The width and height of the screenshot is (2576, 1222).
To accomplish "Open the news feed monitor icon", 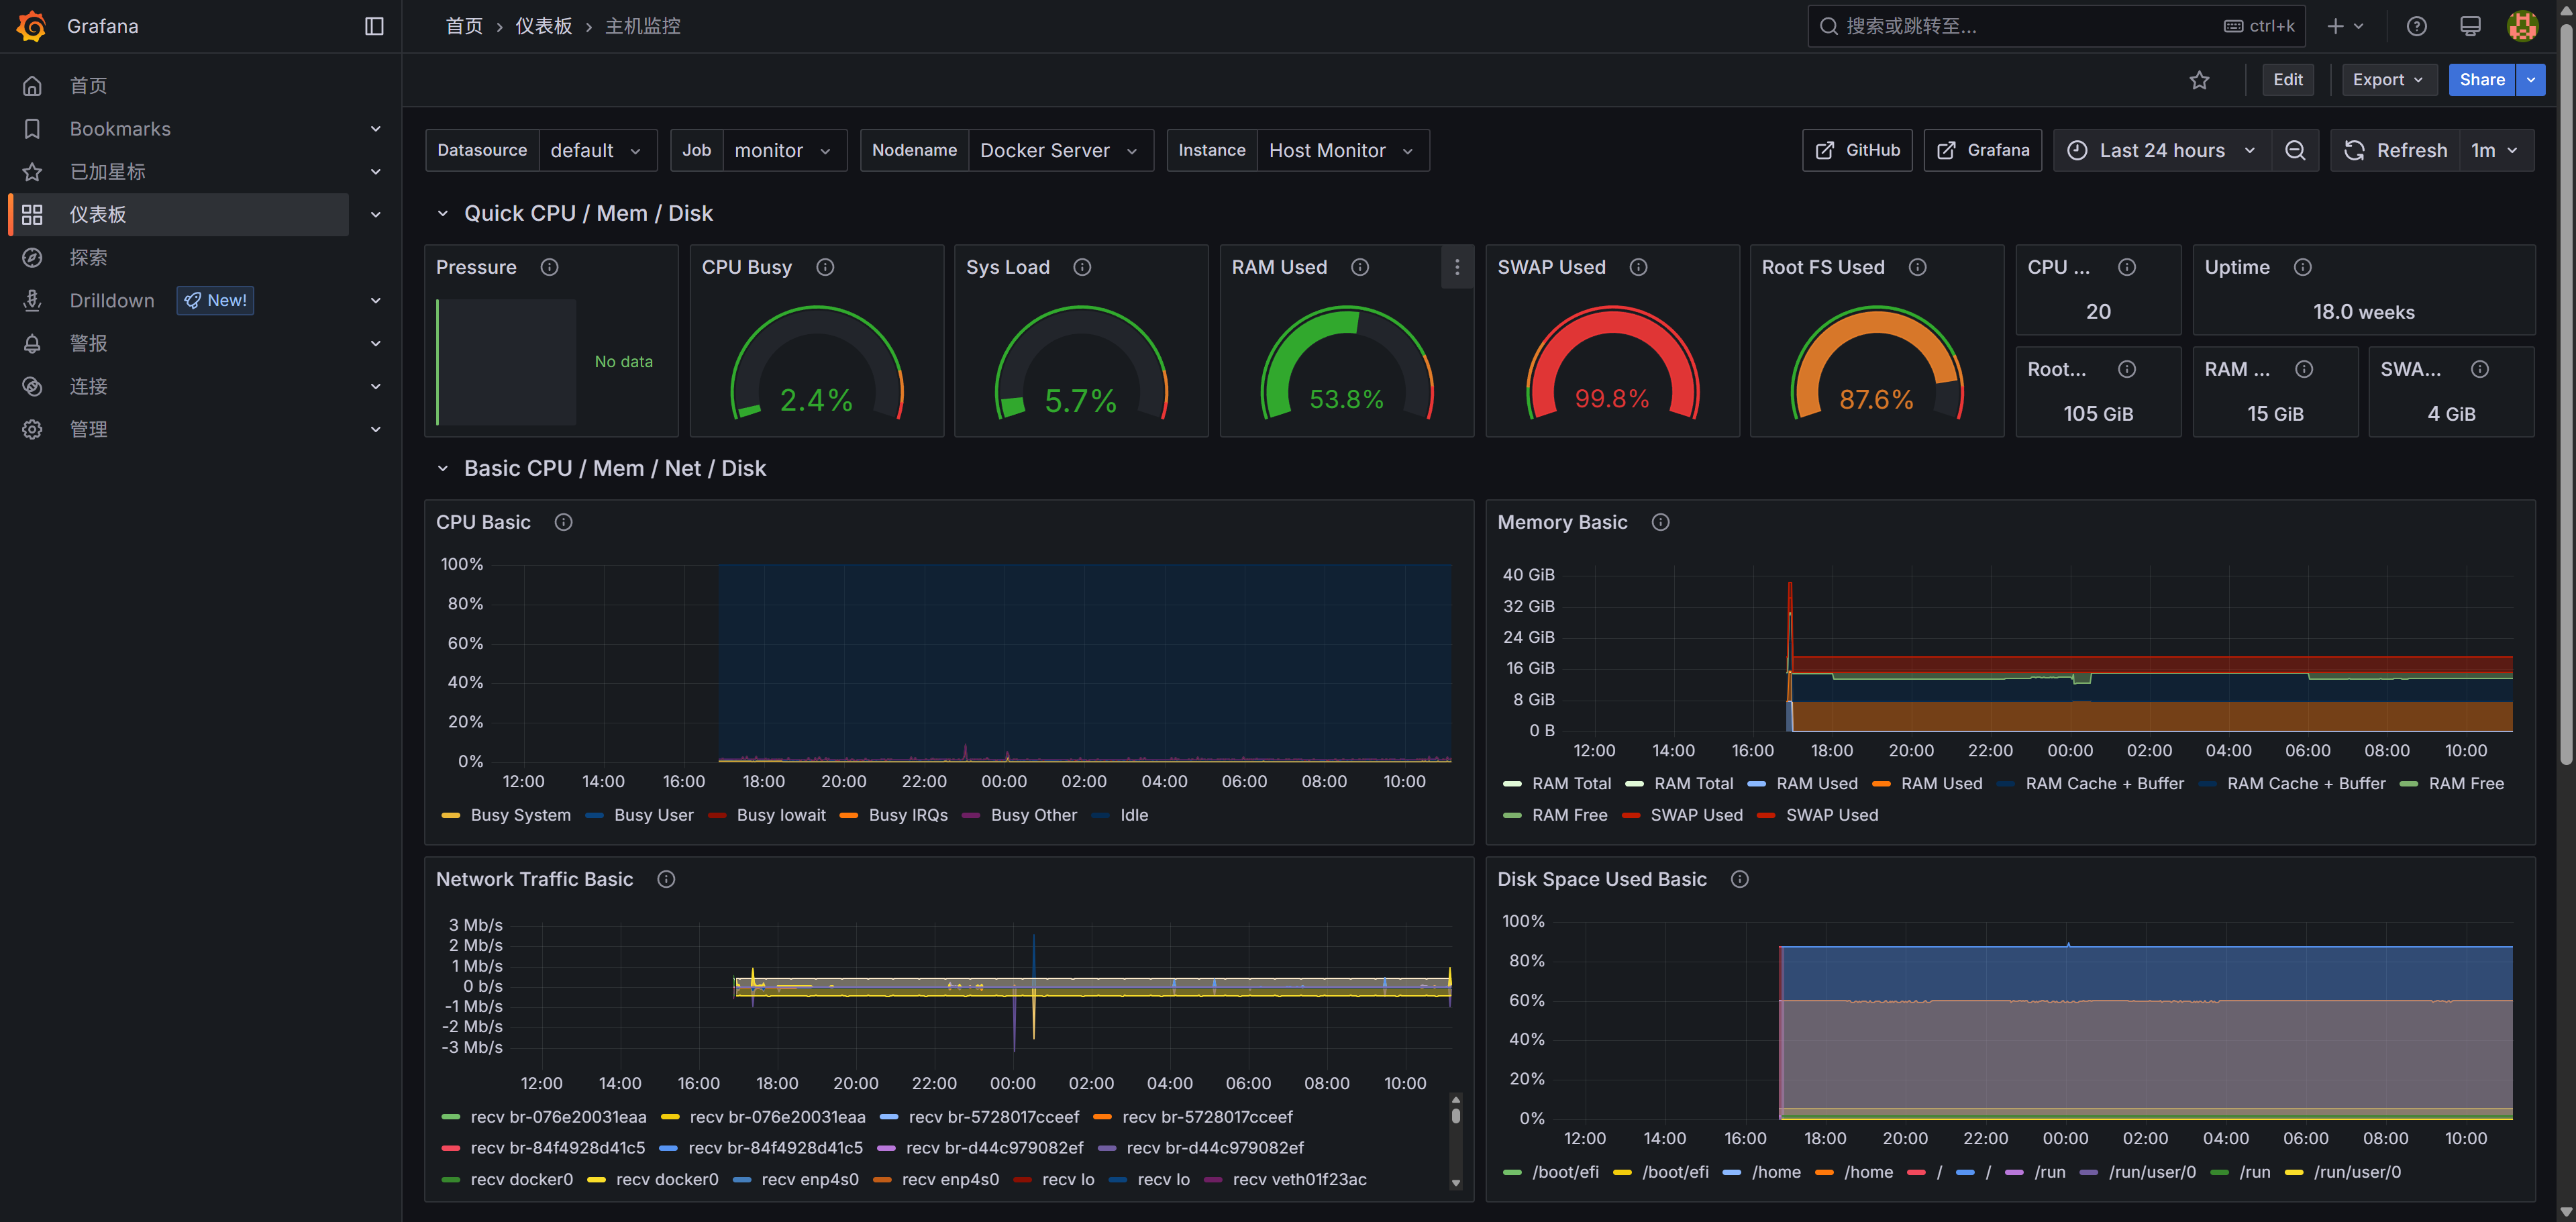I will click(x=2469, y=26).
